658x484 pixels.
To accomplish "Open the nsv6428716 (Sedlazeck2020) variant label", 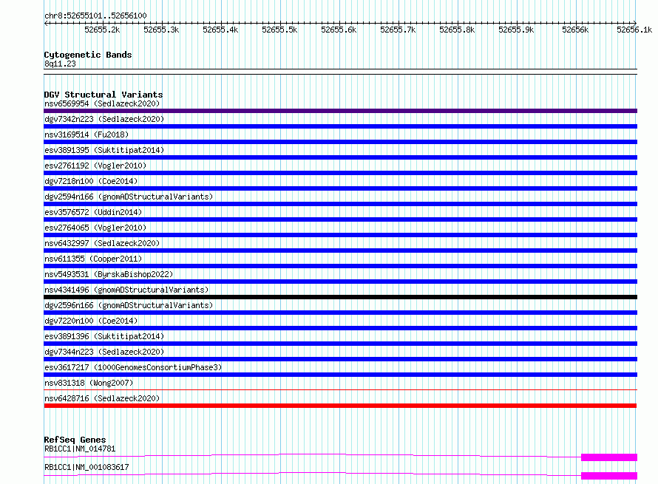I will click(102, 398).
